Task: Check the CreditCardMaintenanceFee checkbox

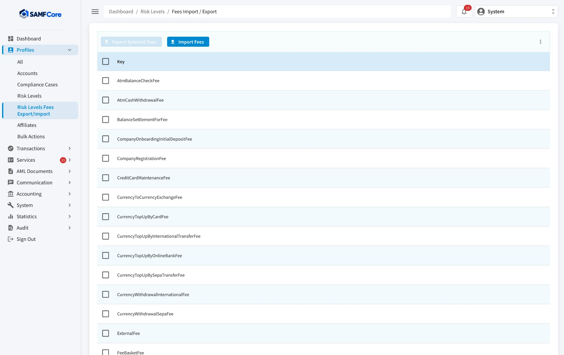Action: click(x=105, y=178)
